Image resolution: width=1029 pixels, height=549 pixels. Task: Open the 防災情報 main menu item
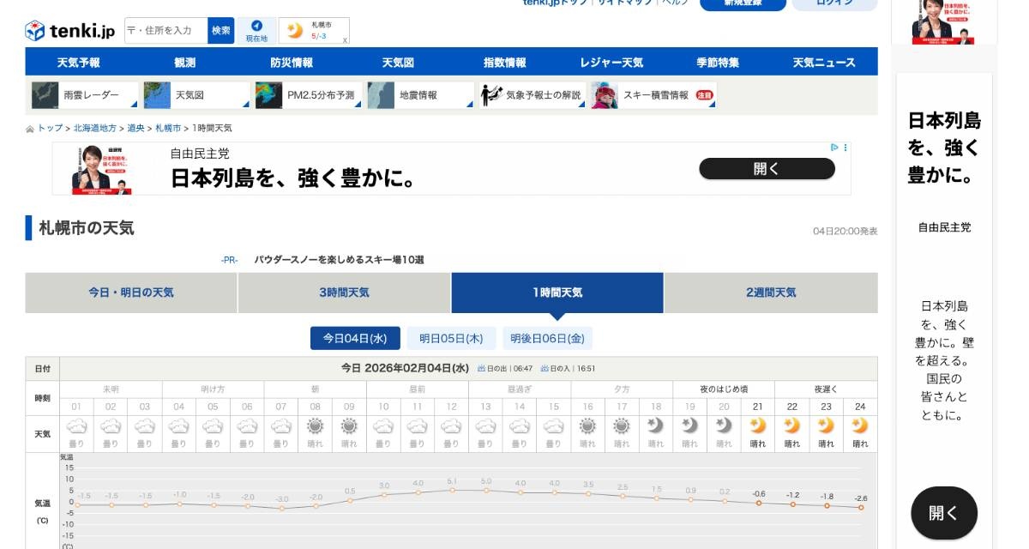(292, 63)
